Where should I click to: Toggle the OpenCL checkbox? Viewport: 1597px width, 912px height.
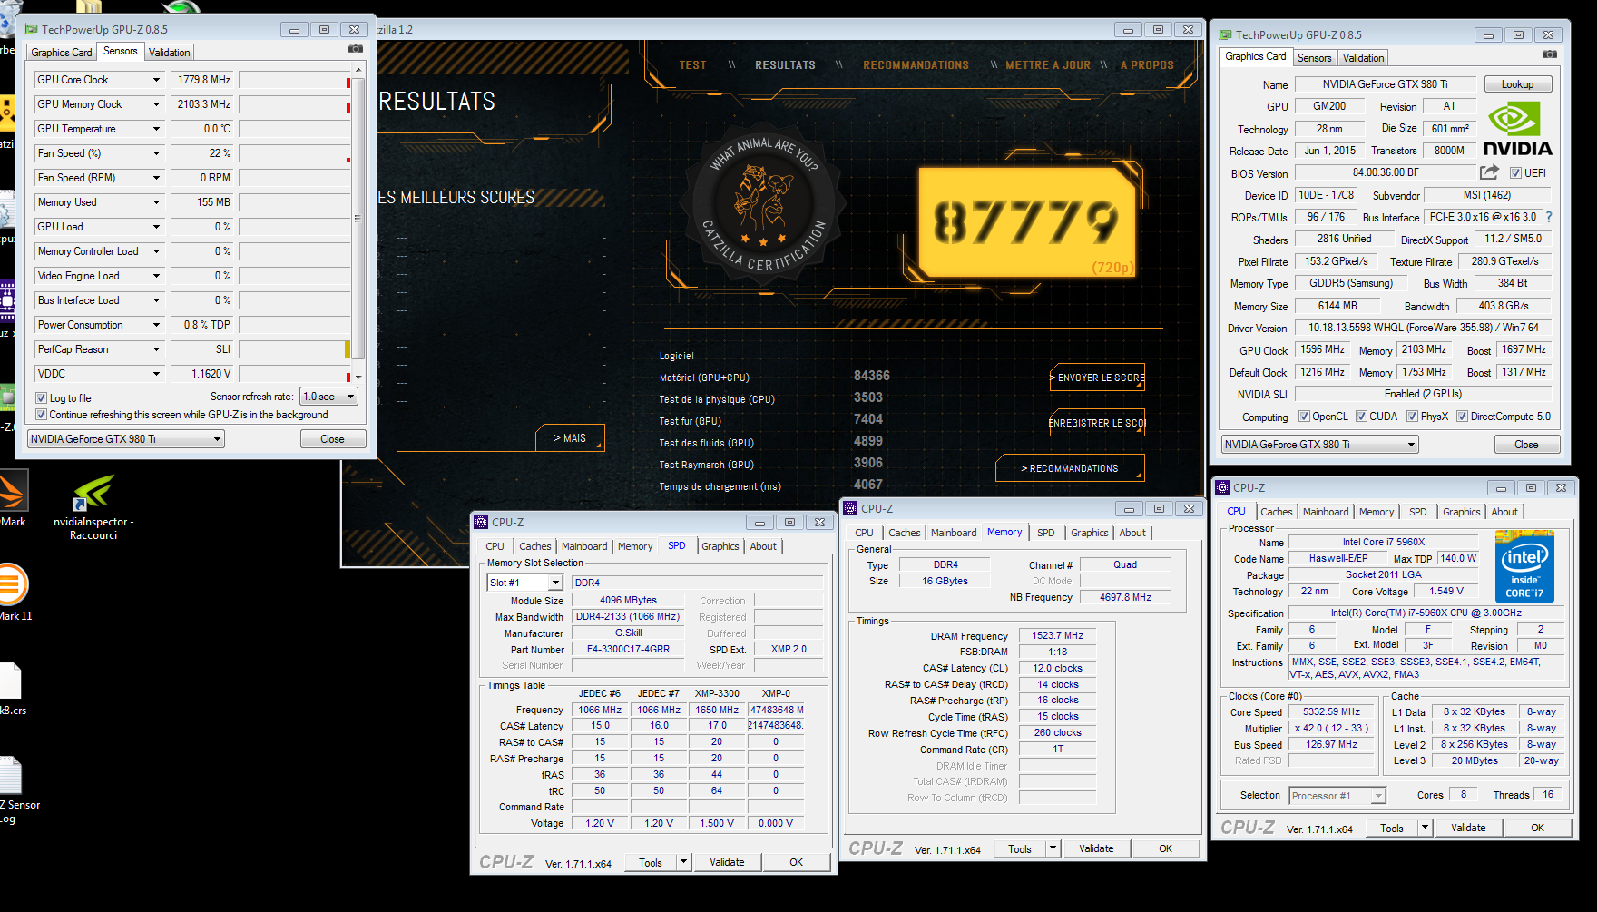(x=1304, y=417)
